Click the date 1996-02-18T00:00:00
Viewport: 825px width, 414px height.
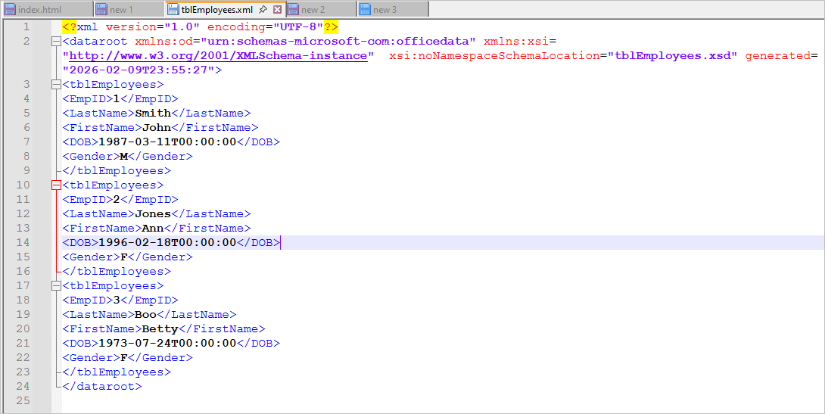click(x=167, y=242)
